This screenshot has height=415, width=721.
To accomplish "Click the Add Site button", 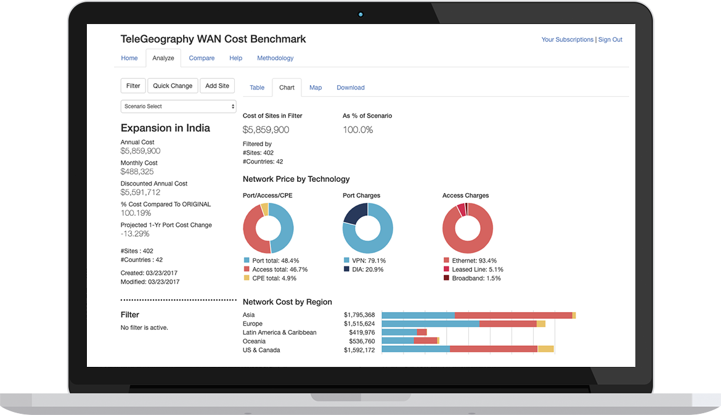I will click(x=217, y=85).
